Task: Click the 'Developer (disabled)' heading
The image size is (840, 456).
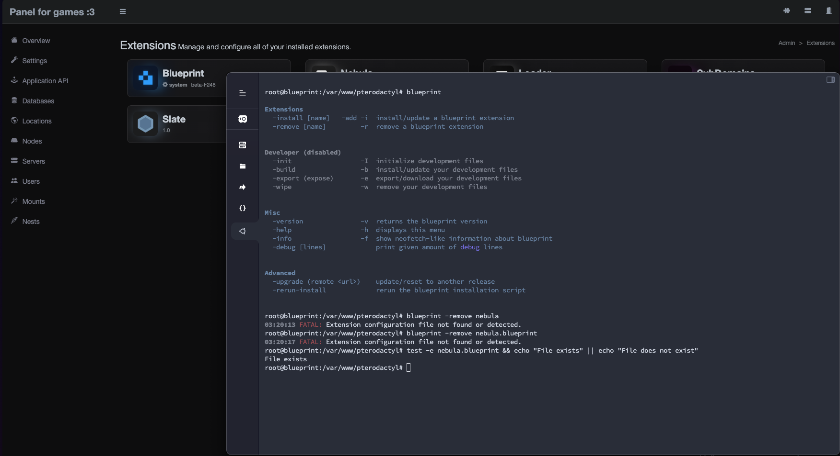Action: tap(303, 152)
